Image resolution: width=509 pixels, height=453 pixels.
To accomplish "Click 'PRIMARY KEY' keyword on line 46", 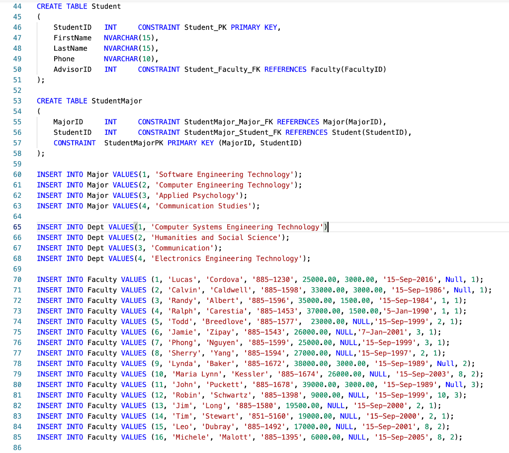I will click(x=254, y=28).
